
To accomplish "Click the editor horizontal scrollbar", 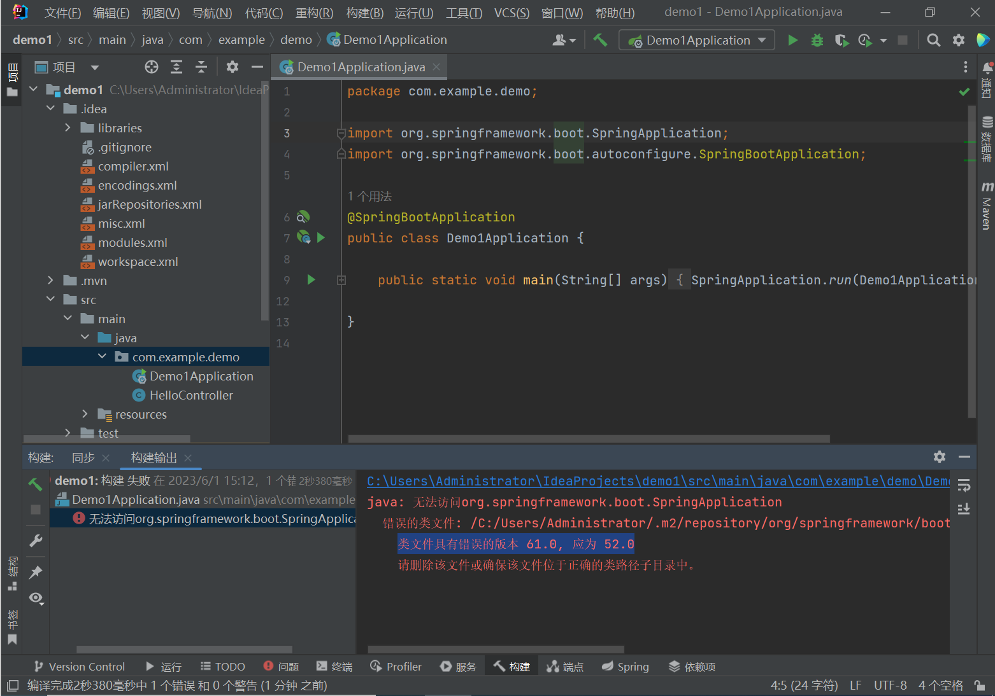I will [x=589, y=438].
